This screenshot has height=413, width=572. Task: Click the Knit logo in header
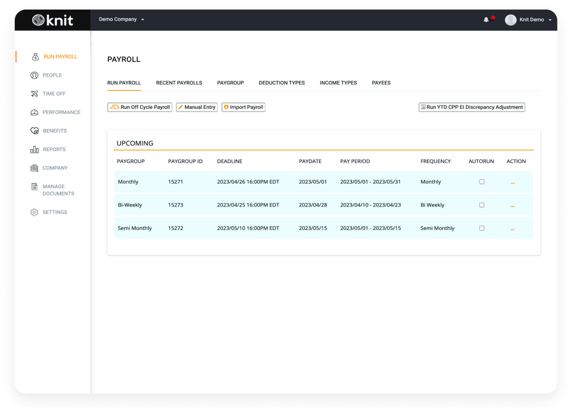[52, 20]
